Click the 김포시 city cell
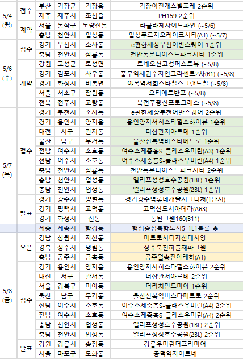 pyautogui.click(x=66, y=74)
